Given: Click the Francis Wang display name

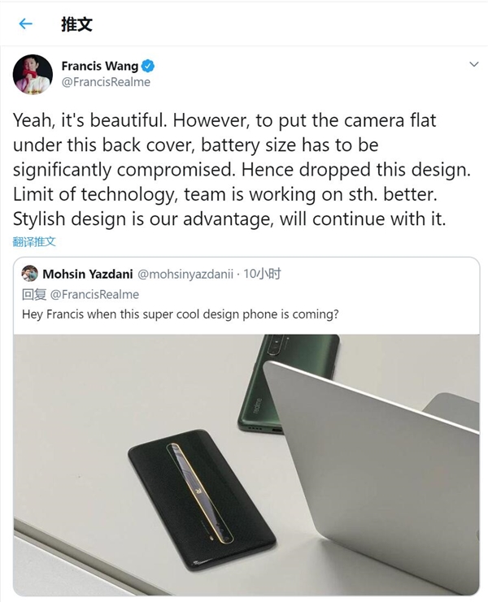Looking at the screenshot, I should pos(100,66).
